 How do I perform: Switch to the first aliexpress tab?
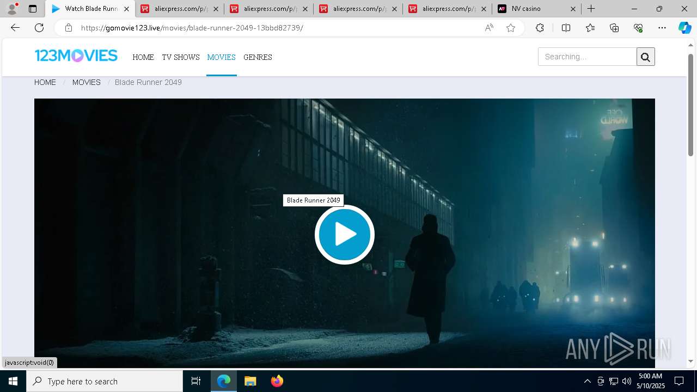point(173,9)
